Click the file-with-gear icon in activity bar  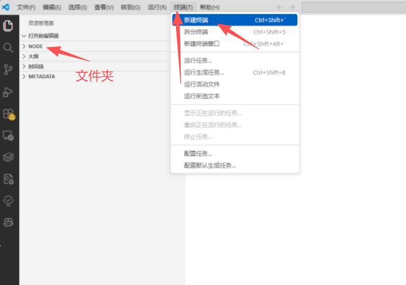pyautogui.click(x=8, y=178)
